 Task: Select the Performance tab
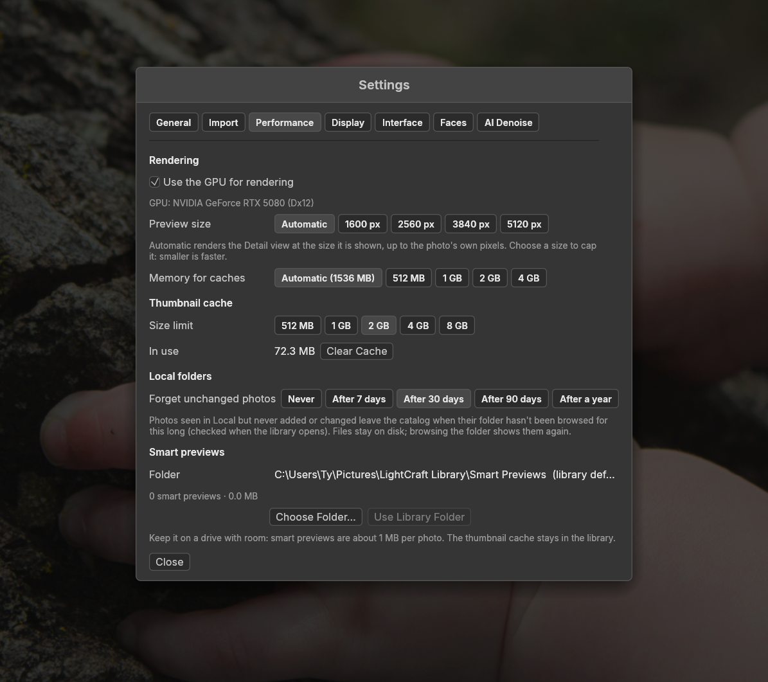(x=285, y=123)
